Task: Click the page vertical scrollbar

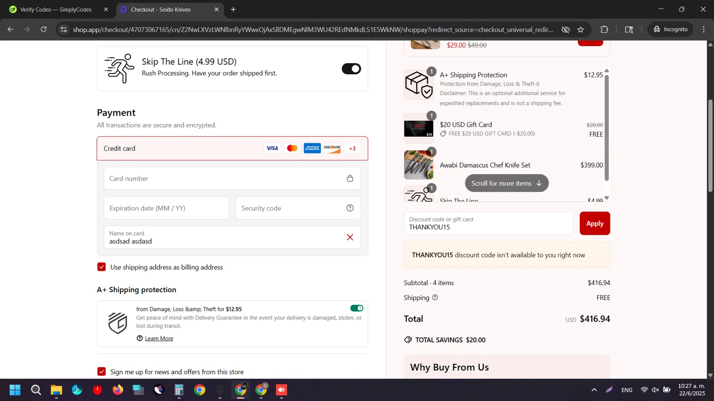Action: click(710, 145)
